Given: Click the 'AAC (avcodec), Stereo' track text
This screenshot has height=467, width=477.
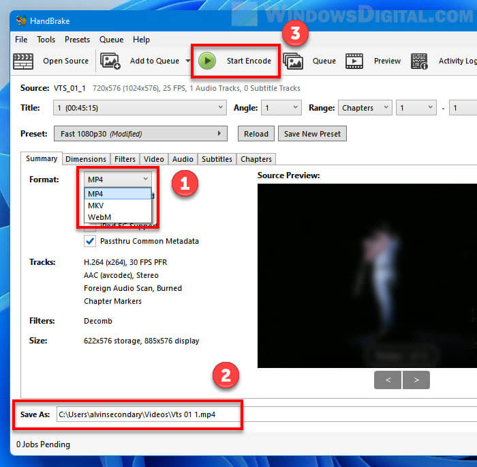Looking at the screenshot, I should (x=121, y=275).
